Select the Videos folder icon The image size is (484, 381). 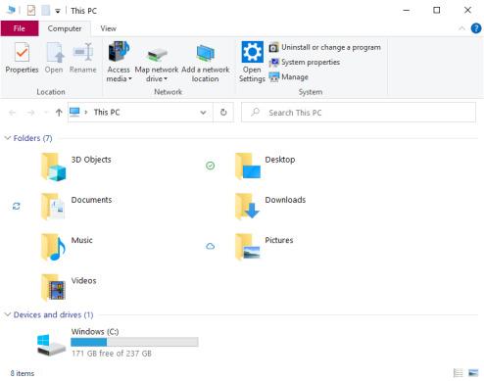[53, 288]
